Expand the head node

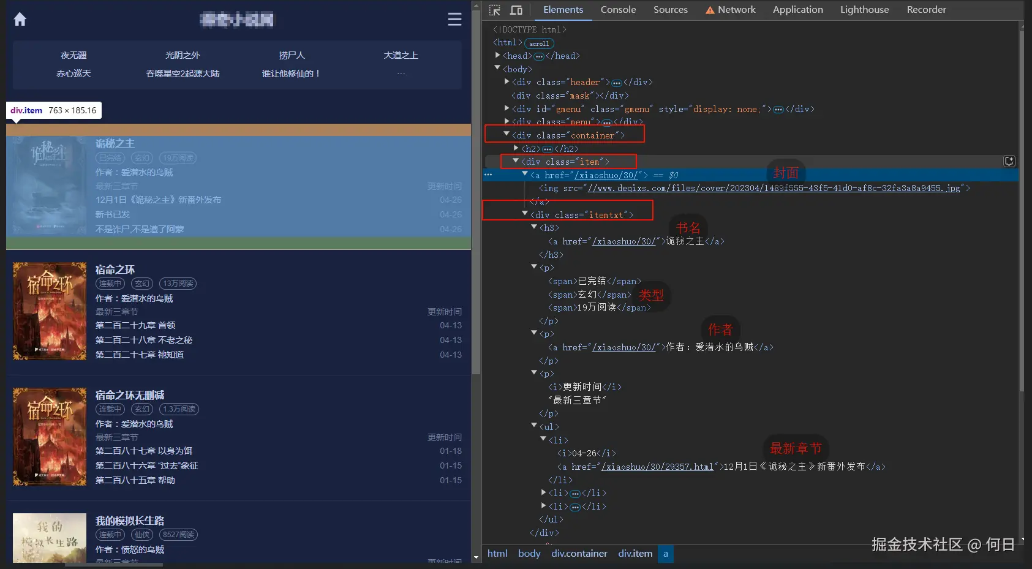(497, 56)
